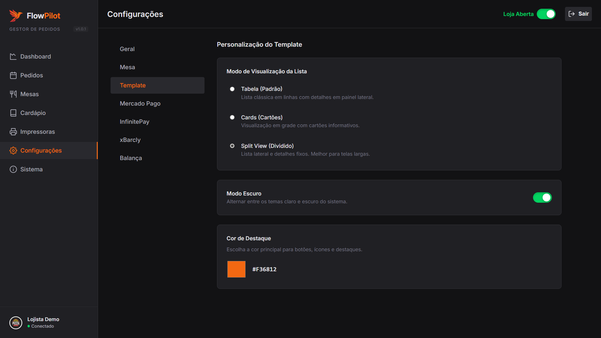The image size is (601, 338).
Task: Select the Tabela (Padrão) radio option
Action: coord(232,89)
